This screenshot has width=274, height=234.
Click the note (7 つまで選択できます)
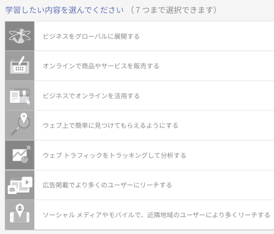point(174,10)
